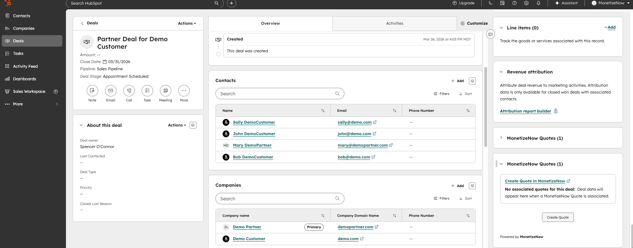Open Dashboards in the left sidebar
Screen dimensions: 633x248
32,79
